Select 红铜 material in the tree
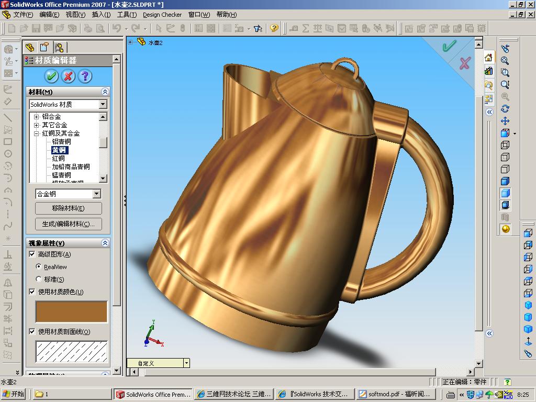This screenshot has width=536, height=402. (59, 158)
